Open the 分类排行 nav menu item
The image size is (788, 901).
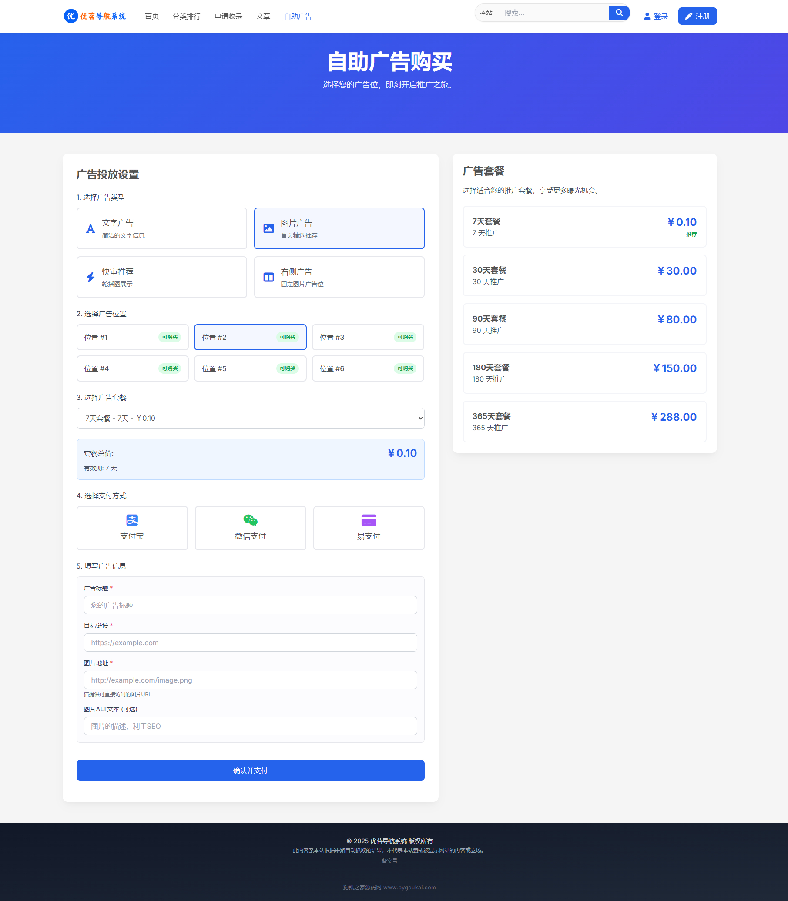point(186,16)
